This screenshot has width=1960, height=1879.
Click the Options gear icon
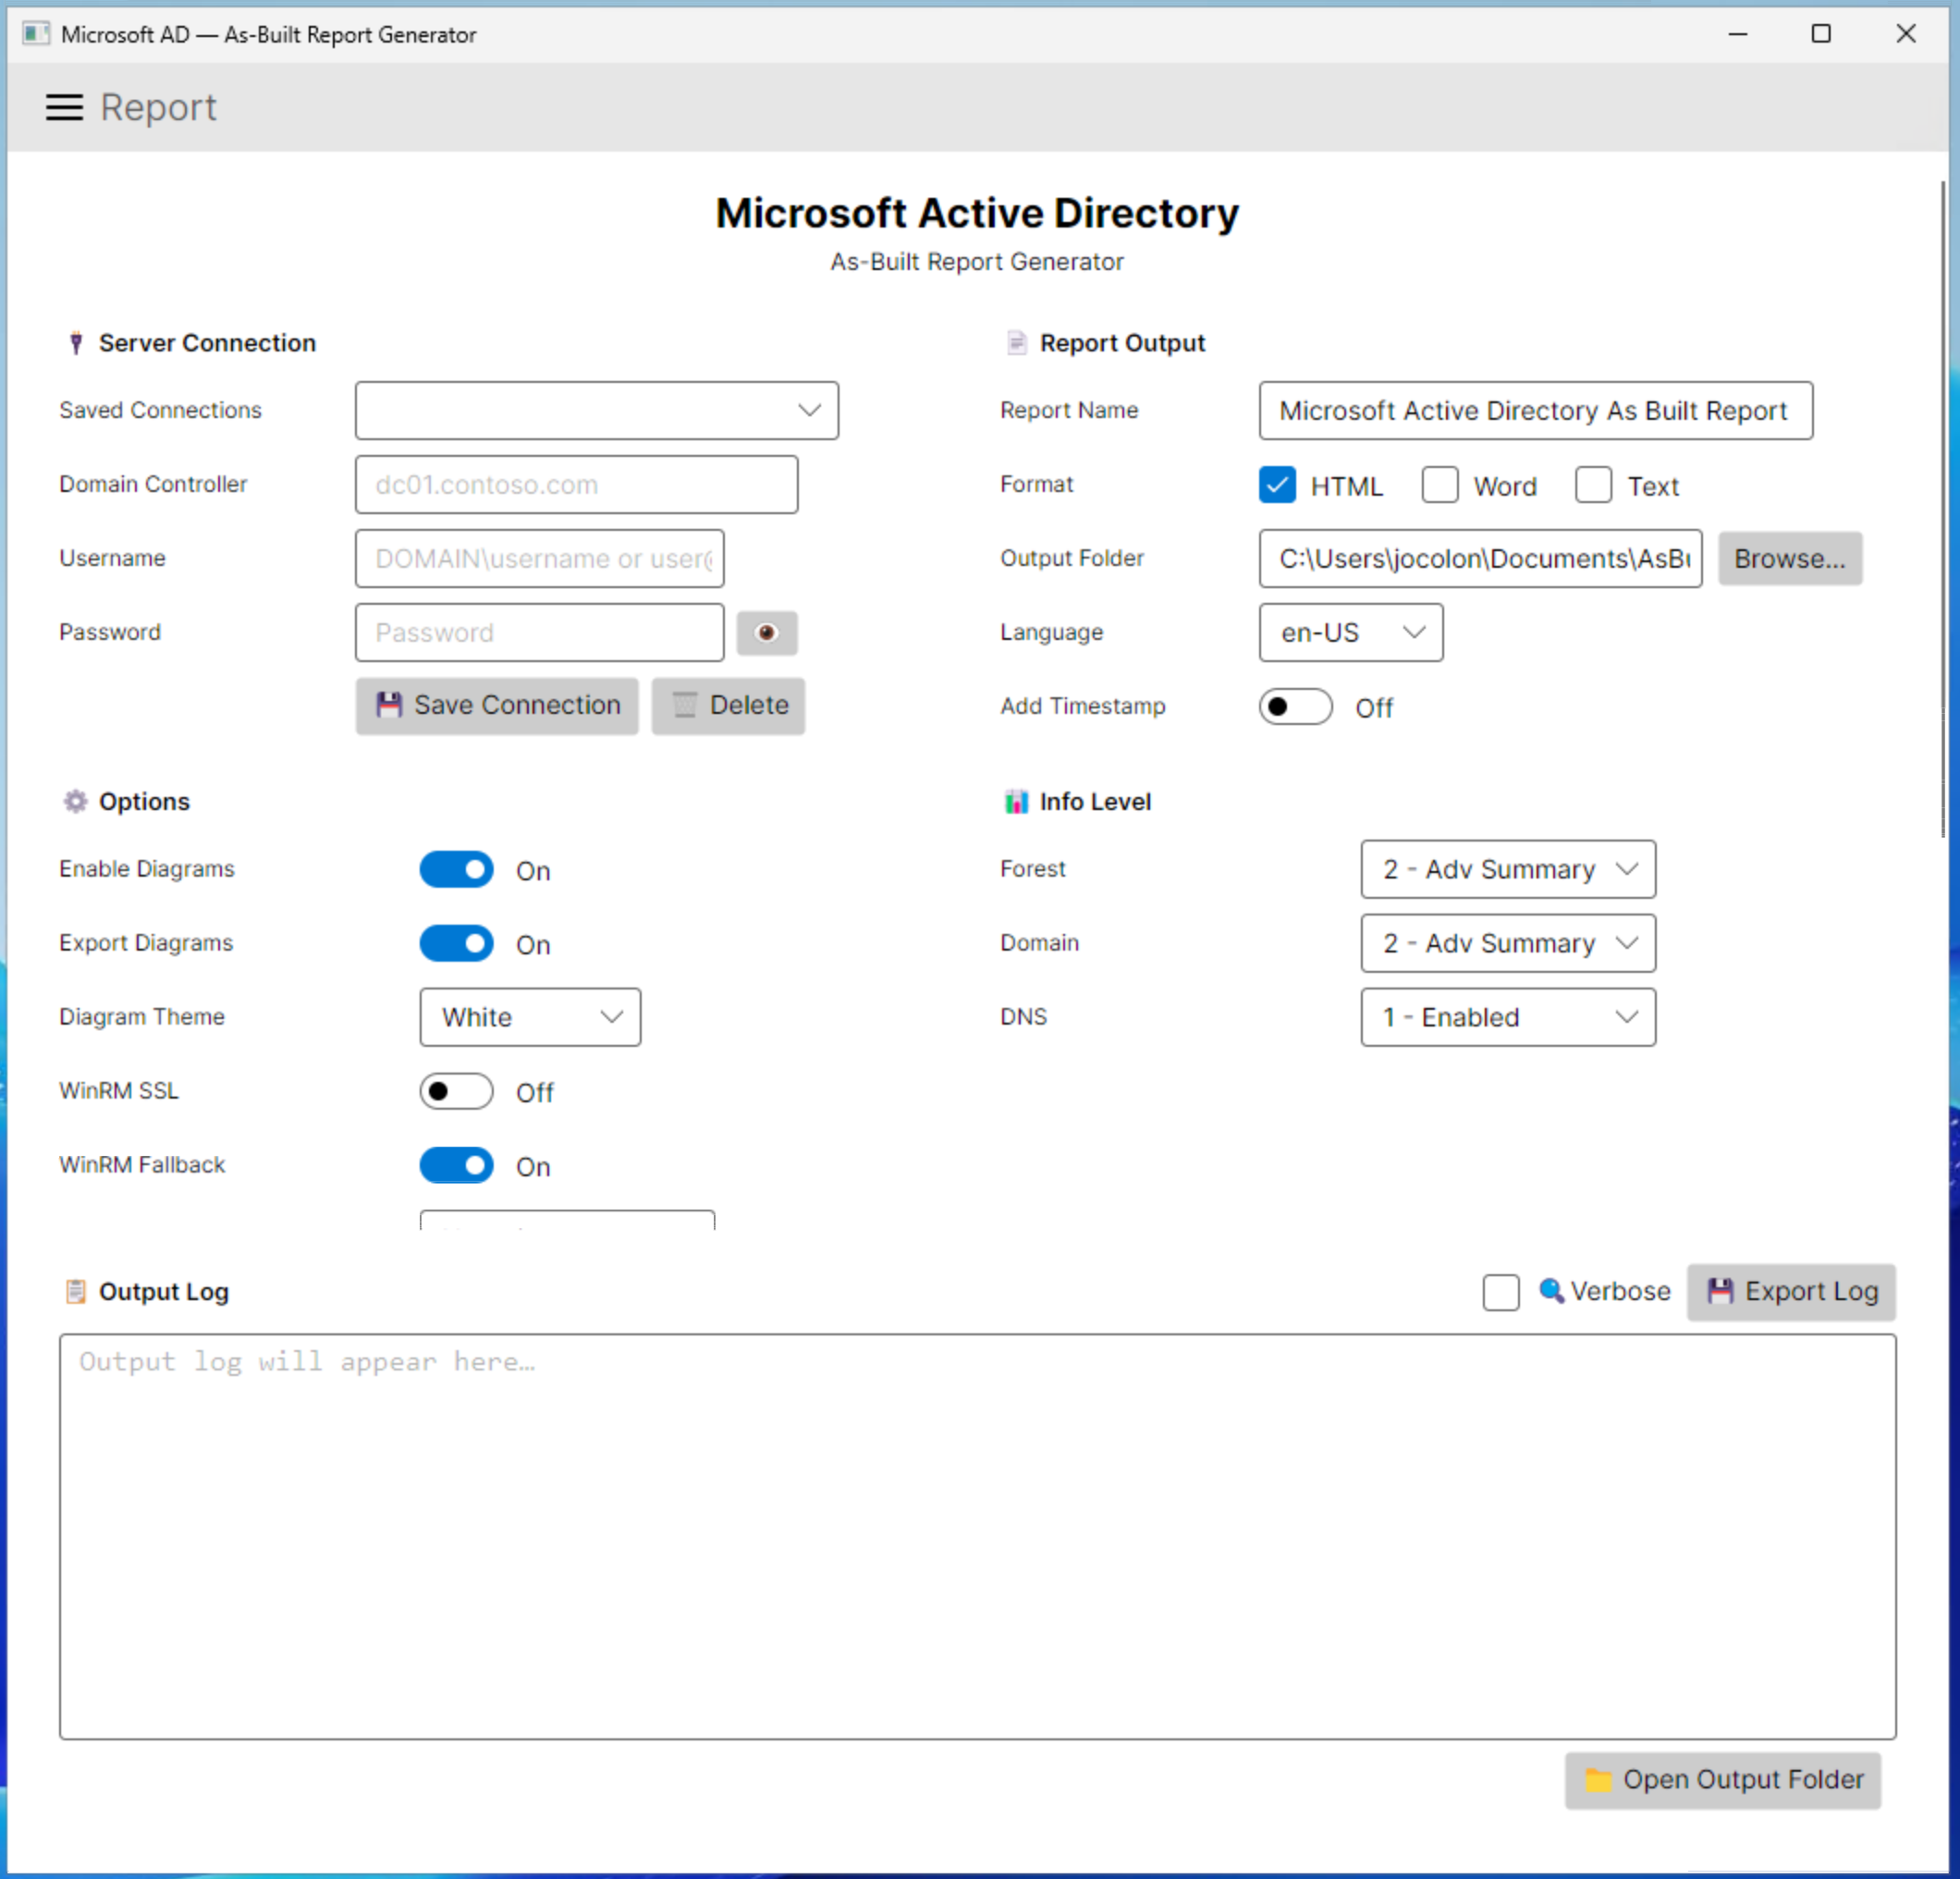click(x=76, y=801)
